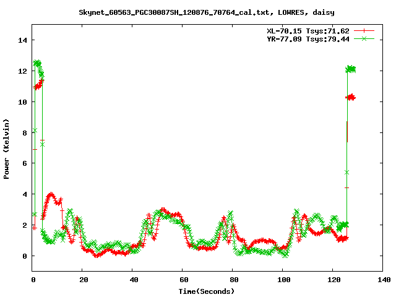Viewport: 396px width, 297px height.
Task: Click the red XL legend line sample
Action: pos(364,31)
